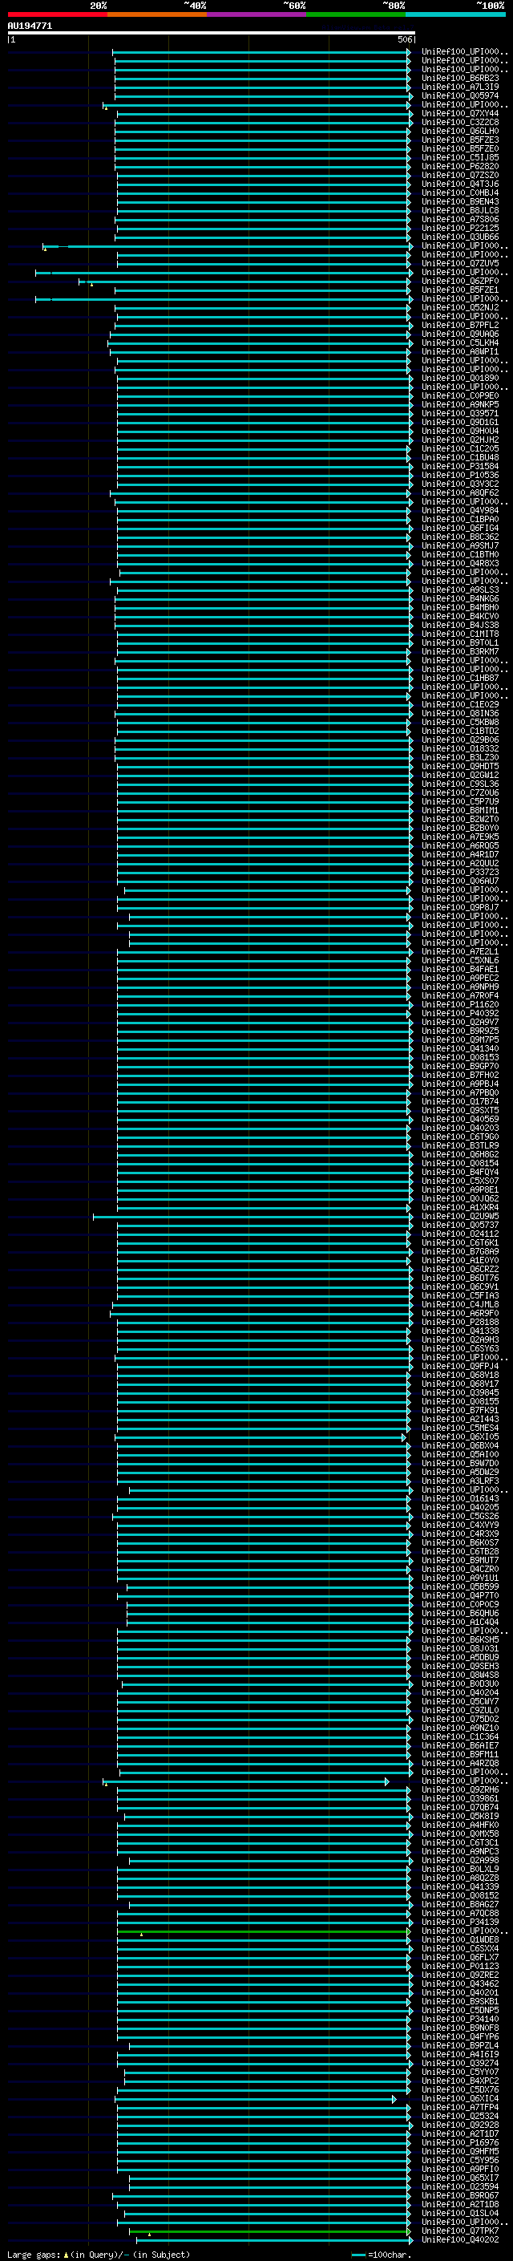This screenshot has height=2261, width=513.
Task: Select the UniRef100_O24112 label
Action: pos(460,1234)
